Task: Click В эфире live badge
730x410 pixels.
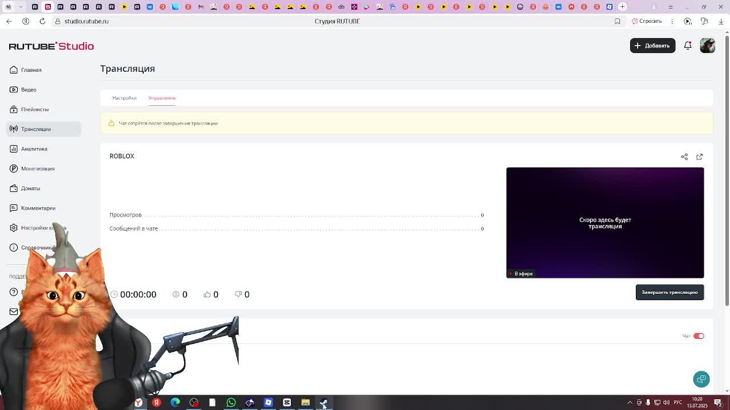Action: tap(521, 274)
